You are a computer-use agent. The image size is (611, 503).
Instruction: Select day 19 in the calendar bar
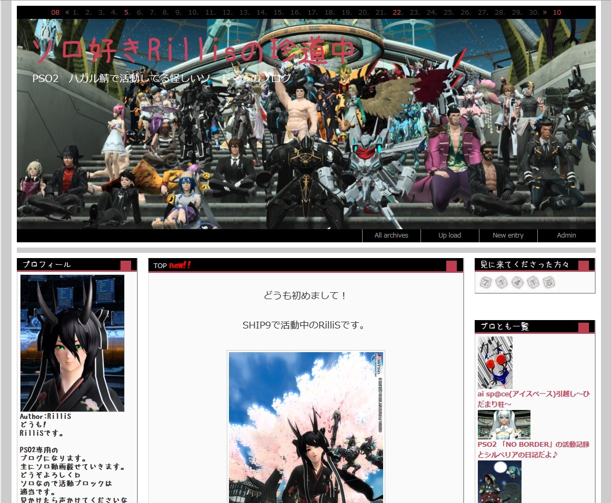pyautogui.click(x=346, y=13)
